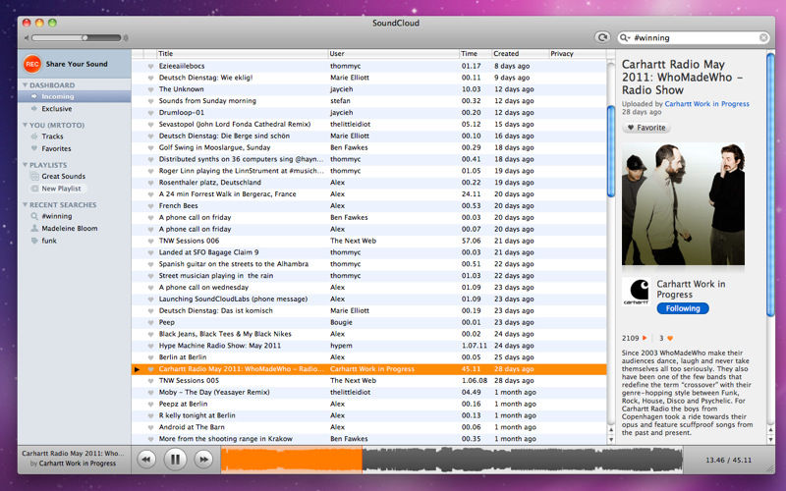The image size is (786, 491).
Task: Click the WhoMadeWho artwork image
Action: click(x=683, y=204)
